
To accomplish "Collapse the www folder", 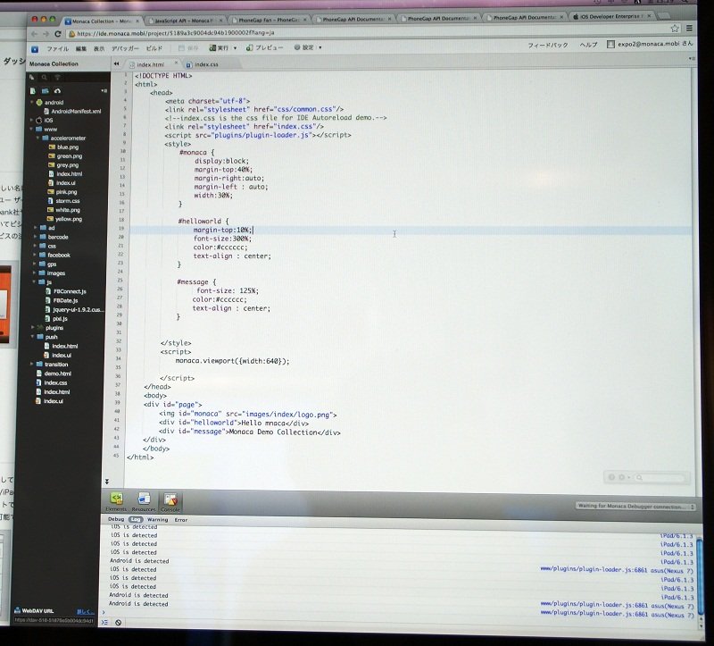I will pos(31,130).
